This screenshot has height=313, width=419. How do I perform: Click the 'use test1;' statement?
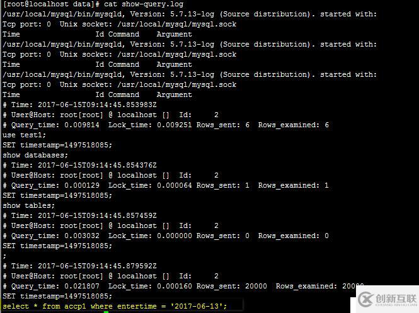pyautogui.click(x=24, y=135)
